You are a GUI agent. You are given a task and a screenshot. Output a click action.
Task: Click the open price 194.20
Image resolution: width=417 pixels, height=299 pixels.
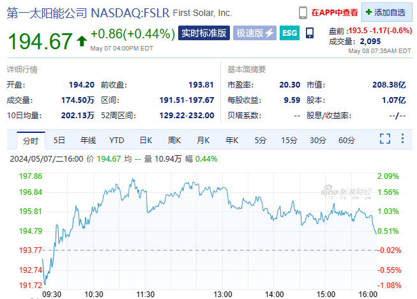coord(82,85)
